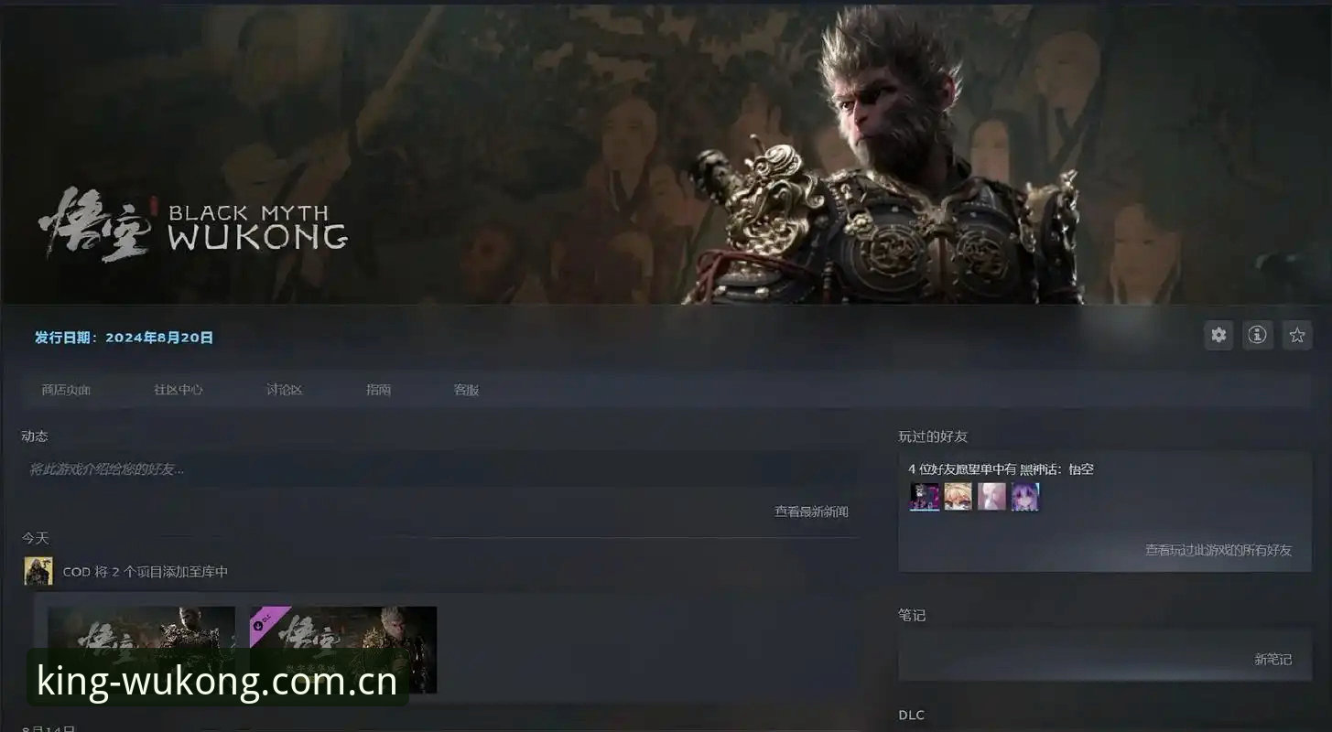Click the third friend avatar with pink hair

click(991, 497)
